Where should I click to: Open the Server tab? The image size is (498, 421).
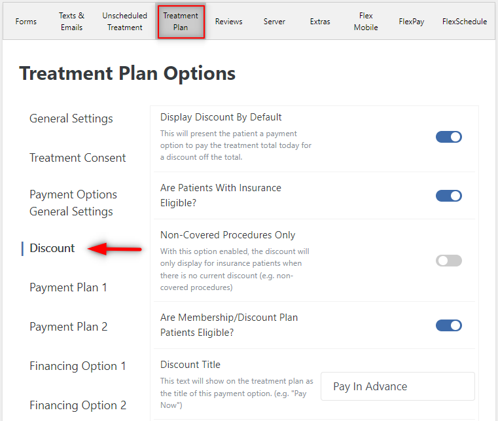click(x=274, y=22)
